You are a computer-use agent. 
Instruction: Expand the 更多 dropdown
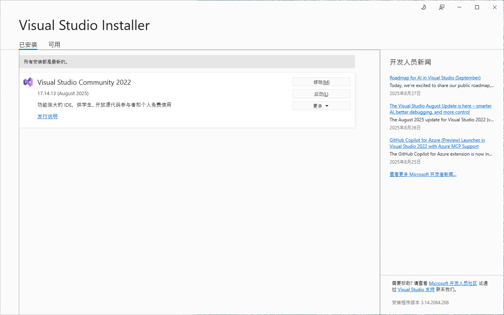click(321, 106)
